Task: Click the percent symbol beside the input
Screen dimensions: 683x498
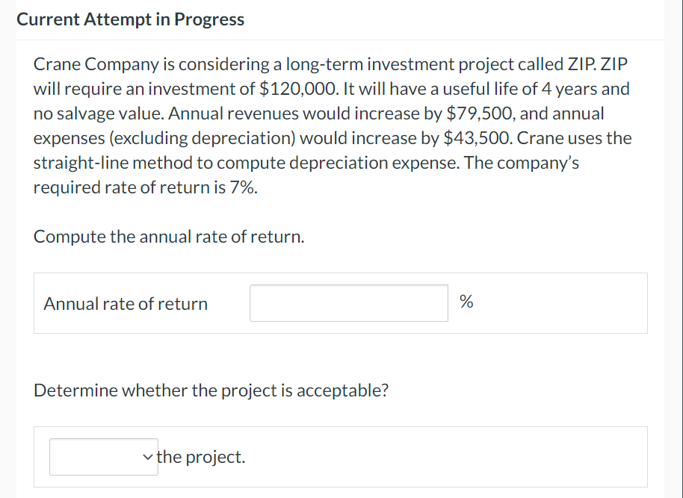Action: coord(466,302)
